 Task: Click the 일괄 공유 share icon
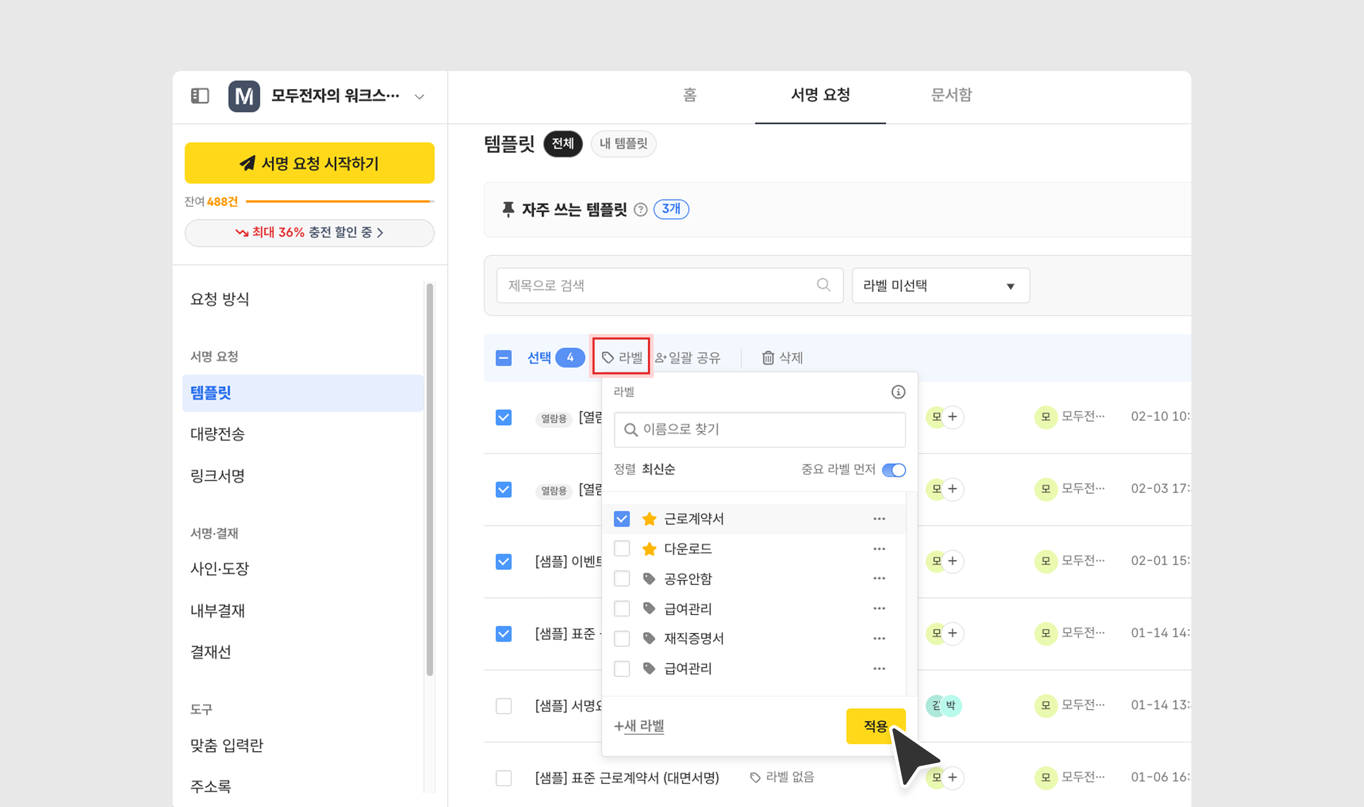[x=661, y=358]
